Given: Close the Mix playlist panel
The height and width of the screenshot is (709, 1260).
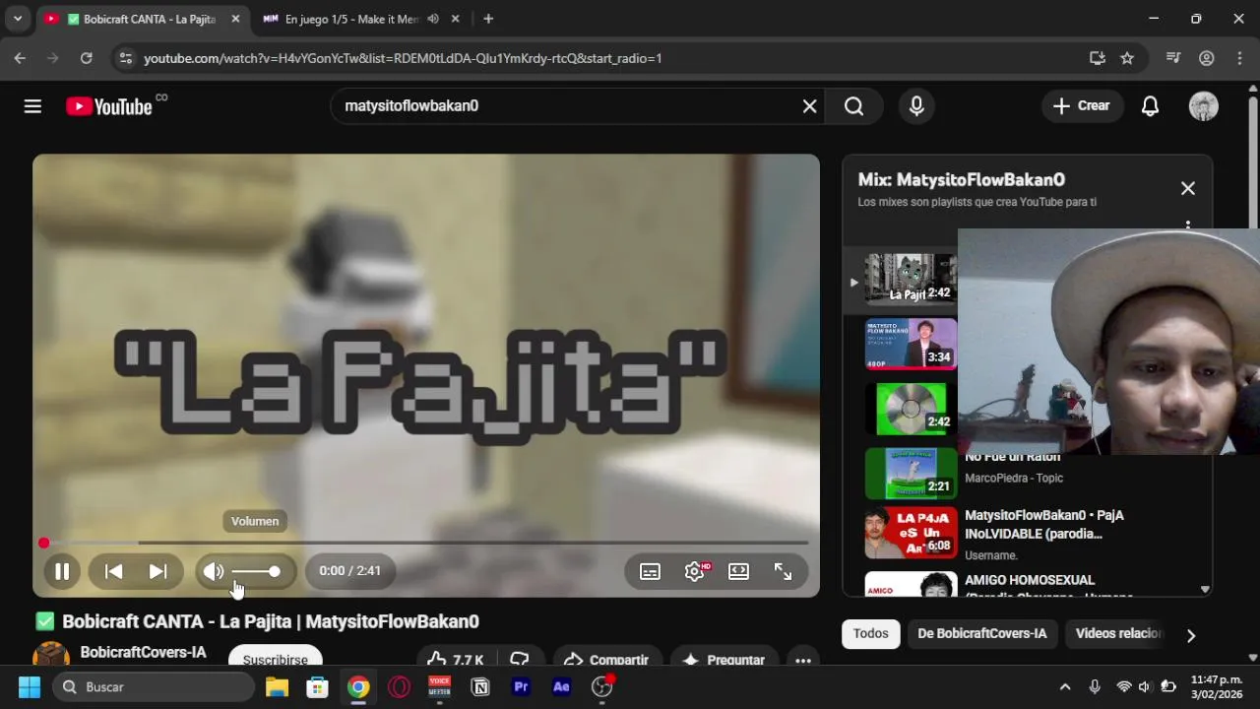Looking at the screenshot, I should [x=1188, y=188].
